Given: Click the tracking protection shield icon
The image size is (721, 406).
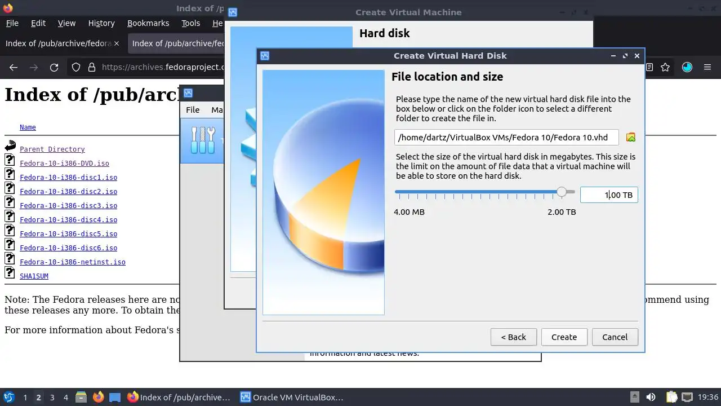Looking at the screenshot, I should (x=76, y=68).
